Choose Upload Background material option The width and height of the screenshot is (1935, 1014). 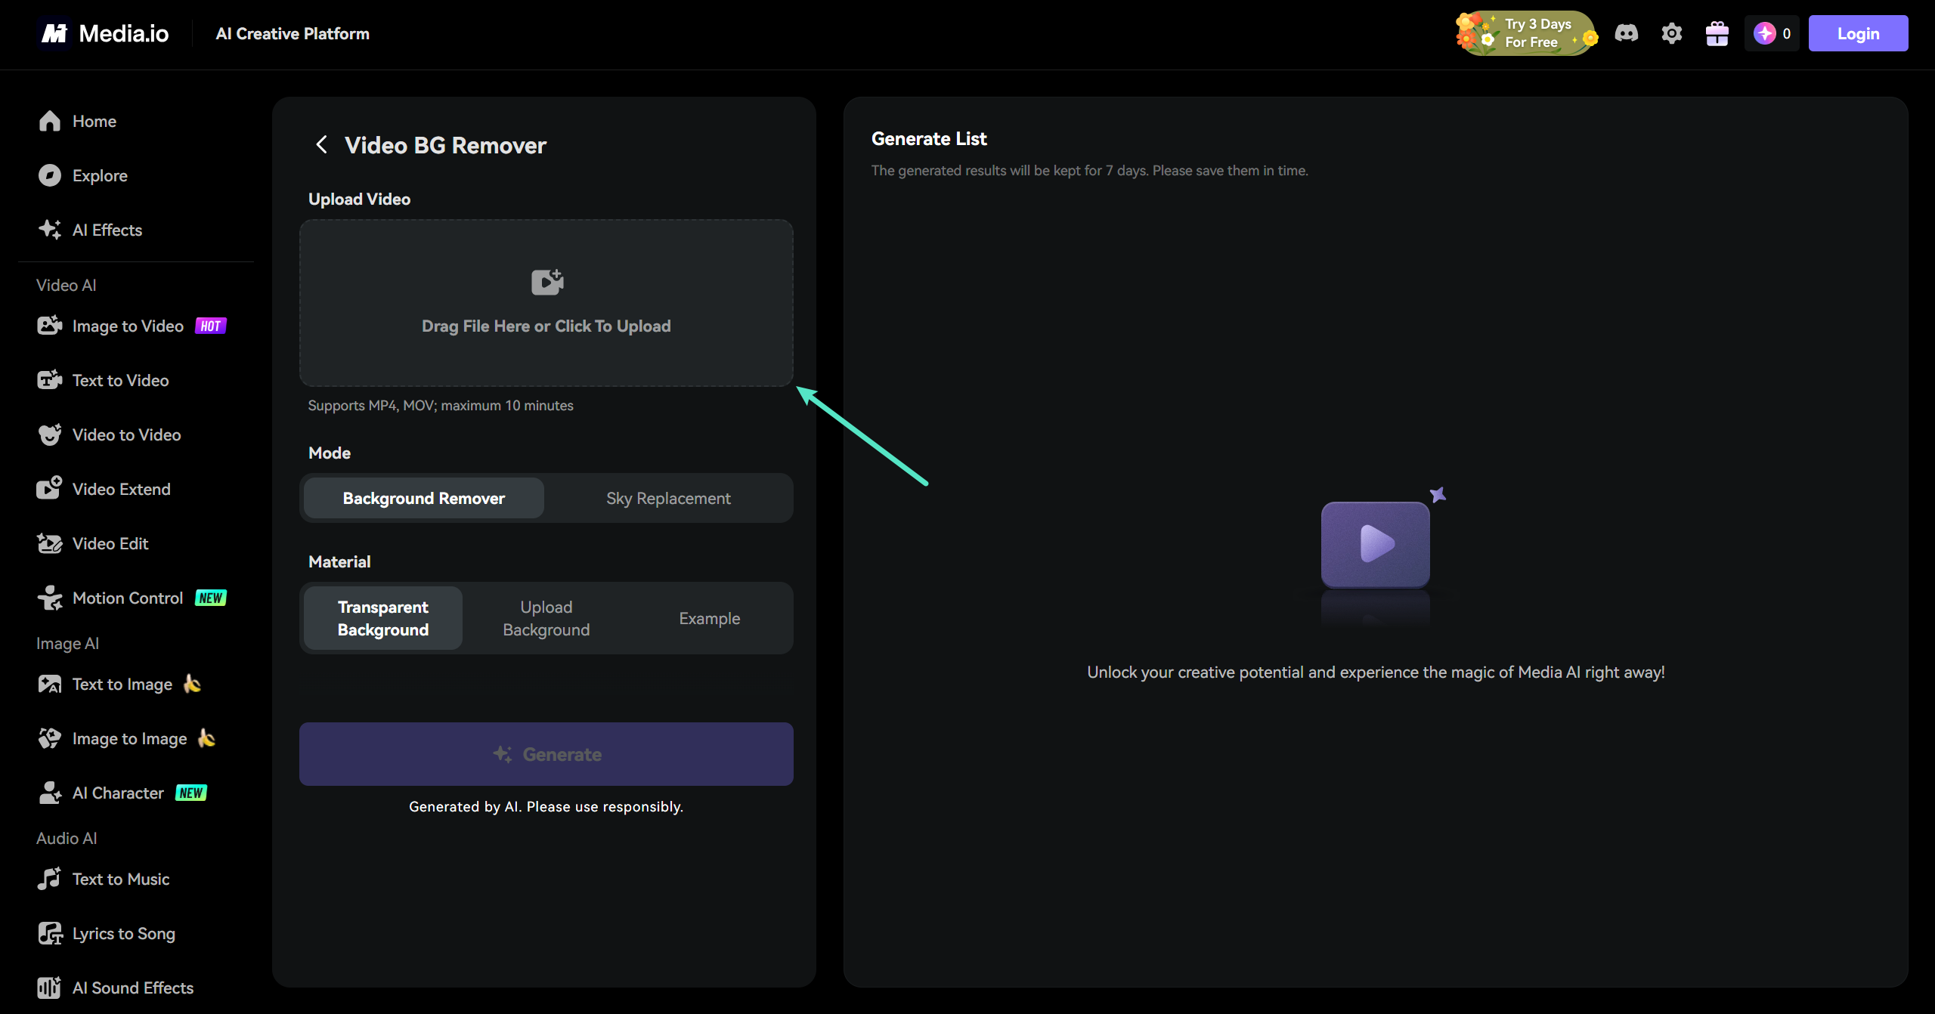[x=546, y=618]
